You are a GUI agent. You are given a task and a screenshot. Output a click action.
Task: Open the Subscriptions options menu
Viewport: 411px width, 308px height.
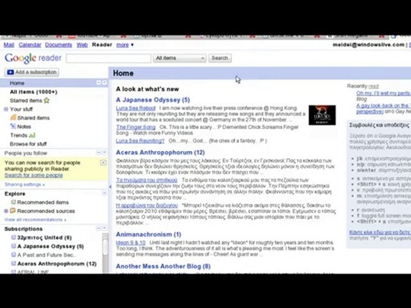click(x=104, y=228)
